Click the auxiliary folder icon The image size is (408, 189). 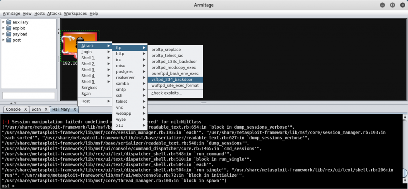coord(9,22)
